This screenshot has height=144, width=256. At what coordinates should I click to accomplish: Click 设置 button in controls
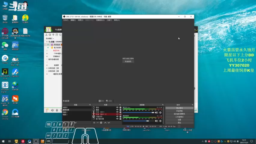[x=180, y=120]
